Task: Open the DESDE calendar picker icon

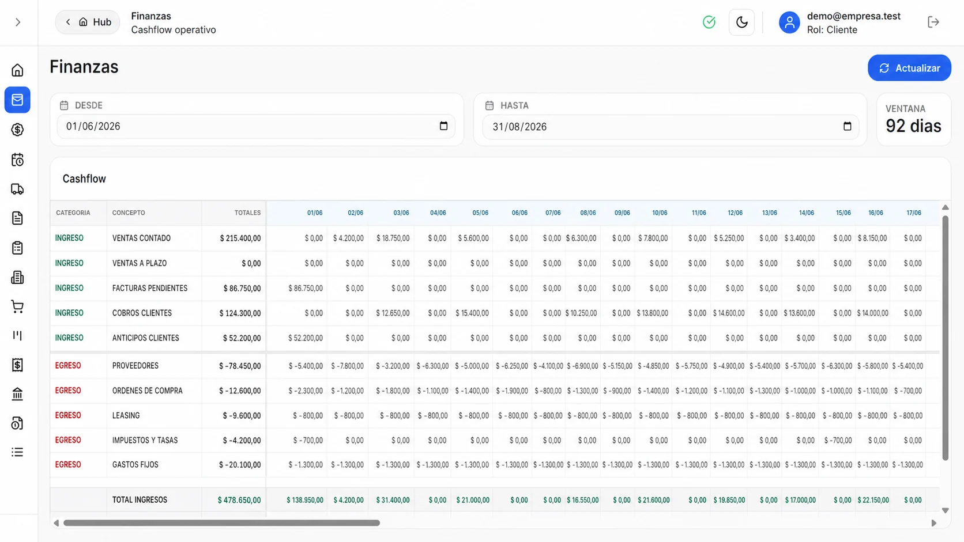Action: [443, 126]
